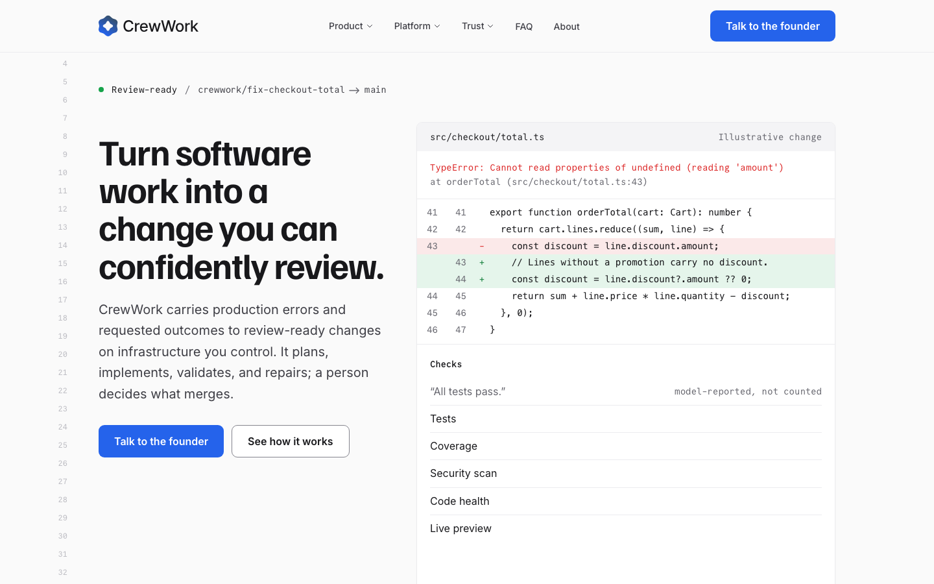The width and height of the screenshot is (934, 584).
Task: Click the CrewWork description paragraph
Action: (240, 352)
